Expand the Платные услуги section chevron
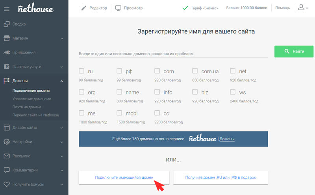This screenshot has height=195, width=315. click(x=62, y=67)
